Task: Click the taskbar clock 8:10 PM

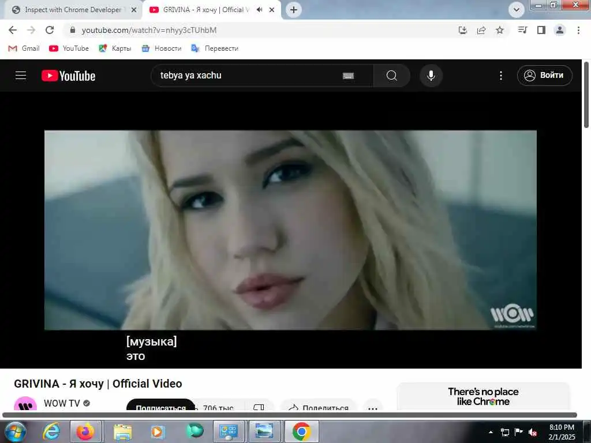Action: (562, 431)
